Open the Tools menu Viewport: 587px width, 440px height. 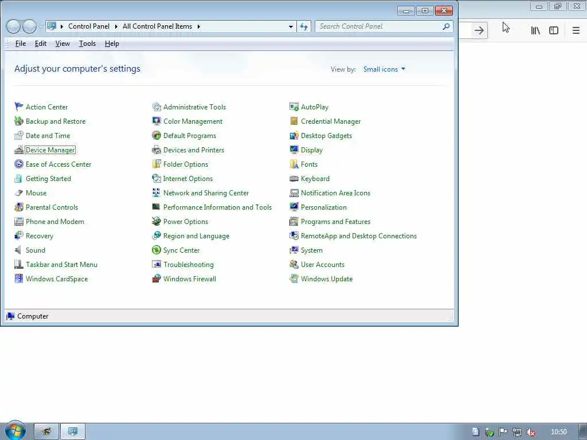point(87,44)
